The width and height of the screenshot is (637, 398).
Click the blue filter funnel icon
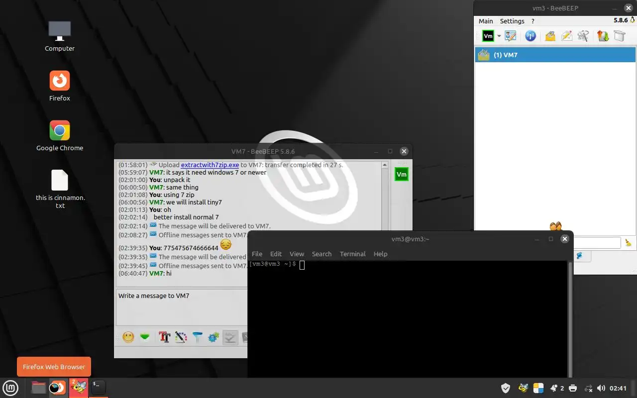click(198, 337)
